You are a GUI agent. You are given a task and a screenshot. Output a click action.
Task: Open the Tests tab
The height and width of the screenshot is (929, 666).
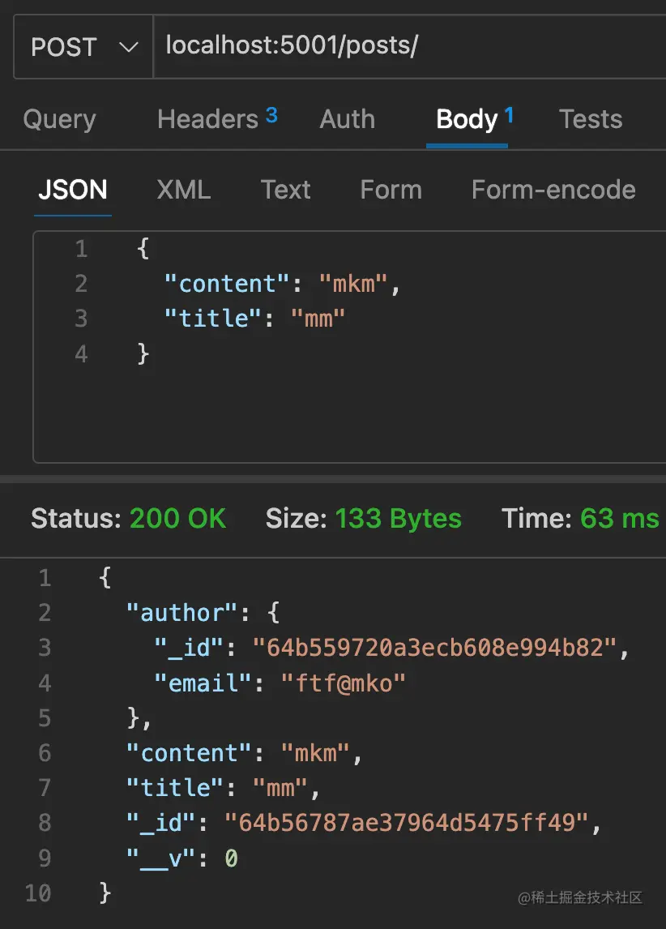pyautogui.click(x=590, y=119)
